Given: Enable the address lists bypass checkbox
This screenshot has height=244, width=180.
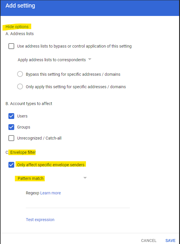Looking at the screenshot, I should (x=11, y=46).
